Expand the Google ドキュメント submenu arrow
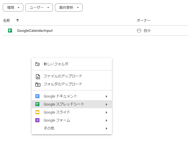This screenshot has width=188, height=143. coord(106,96)
